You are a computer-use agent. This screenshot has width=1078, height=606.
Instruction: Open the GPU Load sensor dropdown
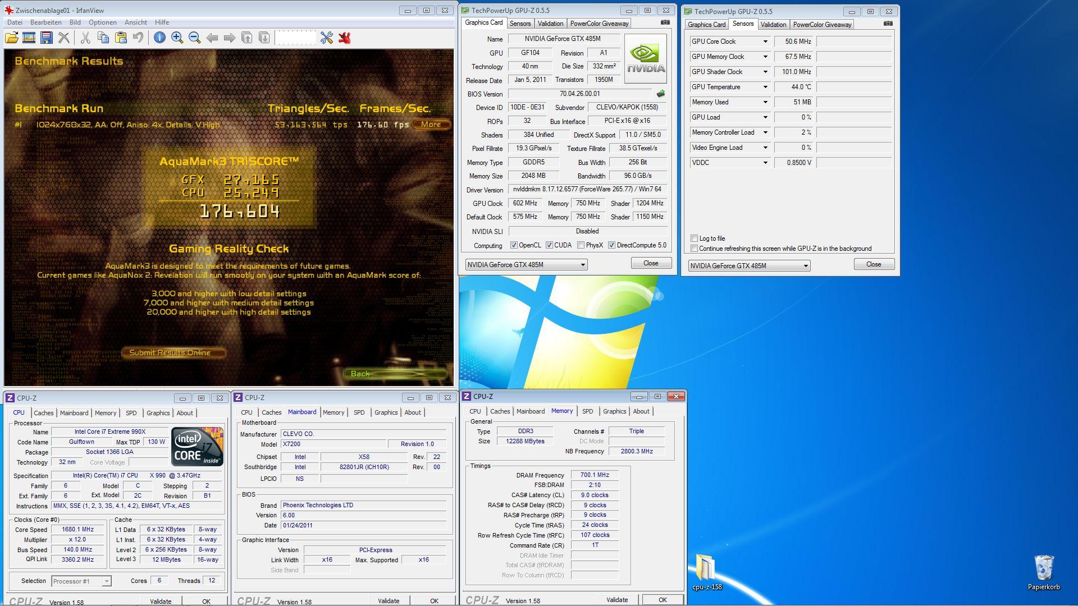[x=765, y=117]
